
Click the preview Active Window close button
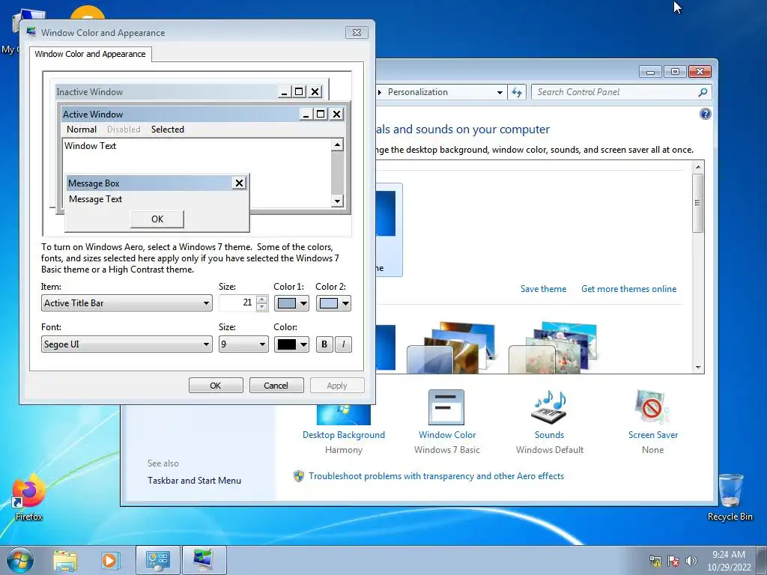[x=336, y=114]
